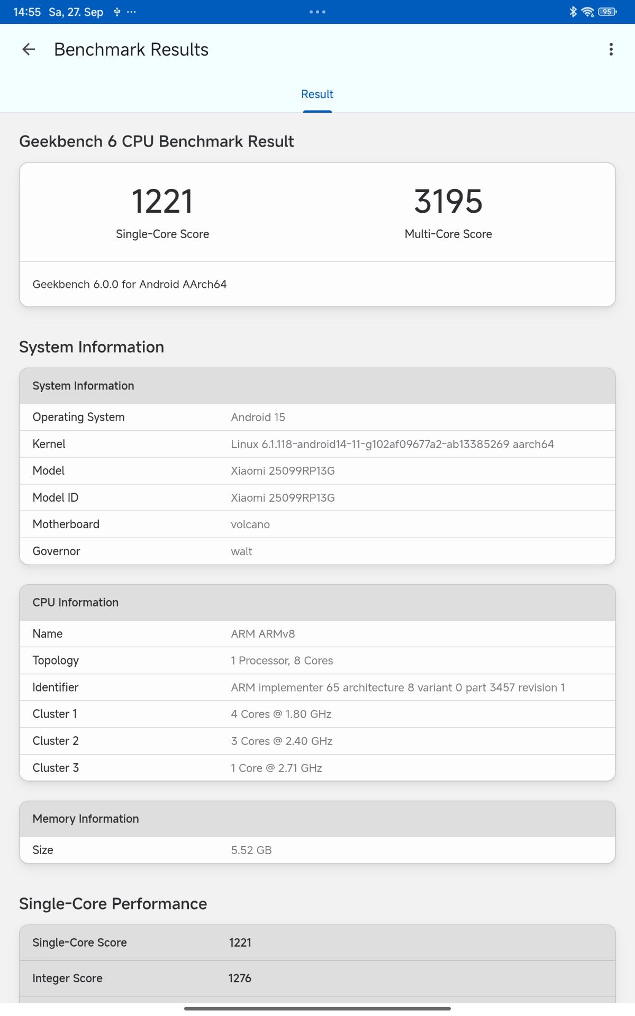The width and height of the screenshot is (635, 1016).
Task: Tap the Memory Size 5.52 GB row
Action: (317, 850)
